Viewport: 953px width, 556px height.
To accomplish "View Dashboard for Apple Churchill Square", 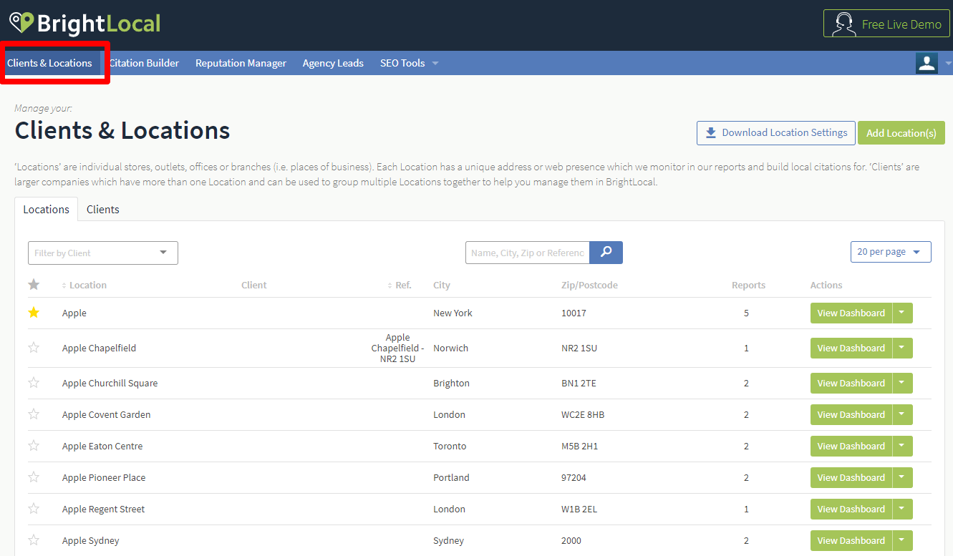I will pyautogui.click(x=851, y=383).
